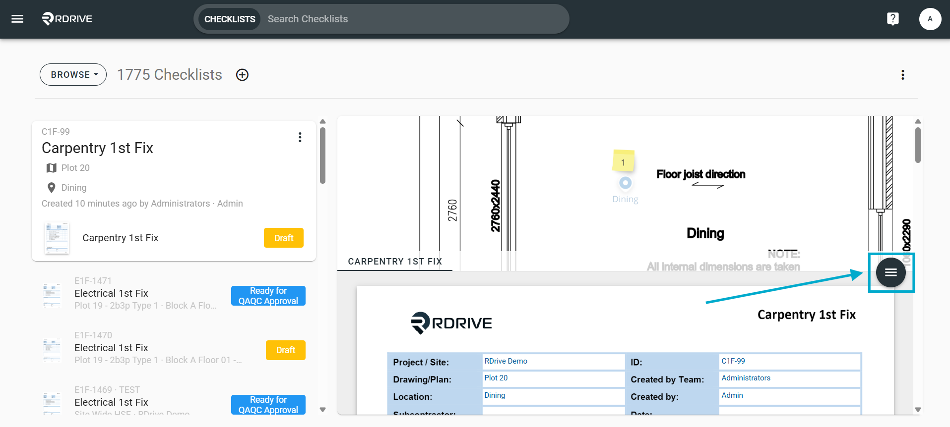Click the Draft status on E1F-1470

(x=286, y=350)
